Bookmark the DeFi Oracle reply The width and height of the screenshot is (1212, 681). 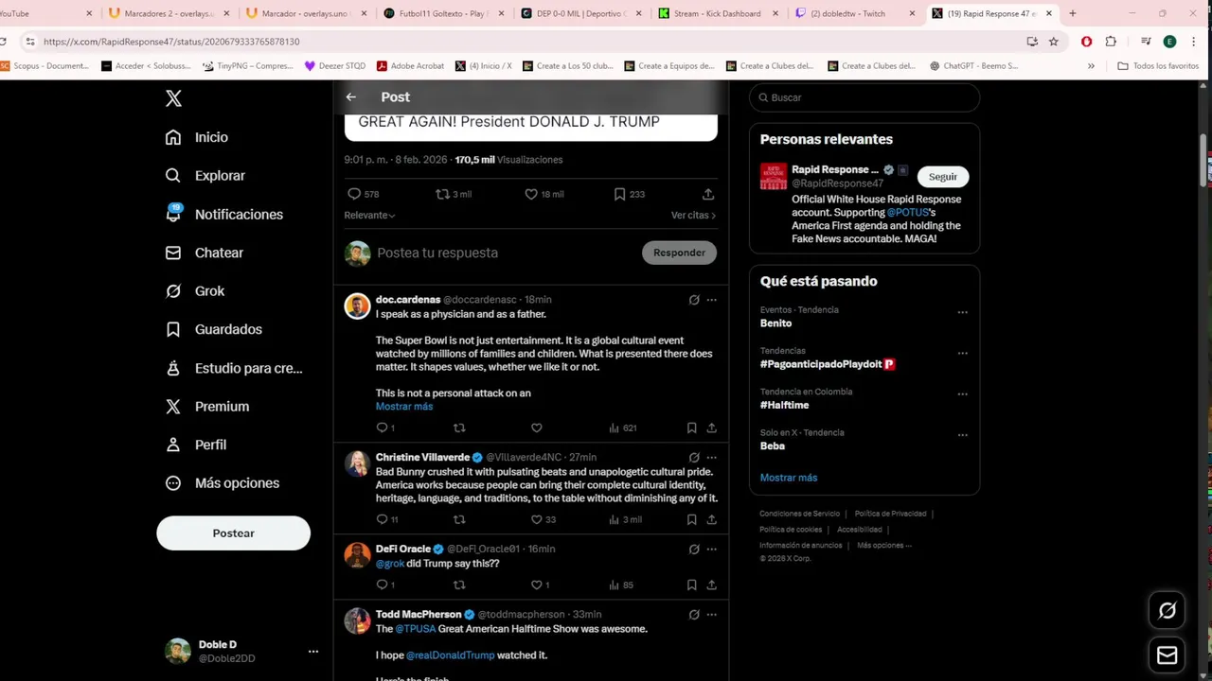point(691,585)
